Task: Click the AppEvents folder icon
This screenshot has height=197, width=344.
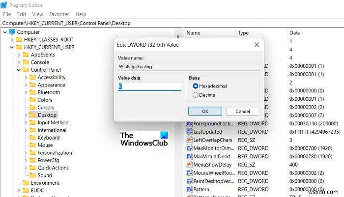Action: point(26,55)
